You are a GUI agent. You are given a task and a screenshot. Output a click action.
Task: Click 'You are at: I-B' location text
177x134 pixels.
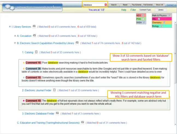tap(96, 10)
